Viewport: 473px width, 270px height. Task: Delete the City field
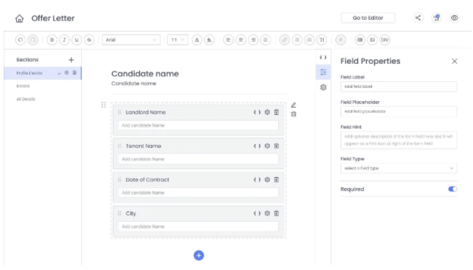[276, 214]
